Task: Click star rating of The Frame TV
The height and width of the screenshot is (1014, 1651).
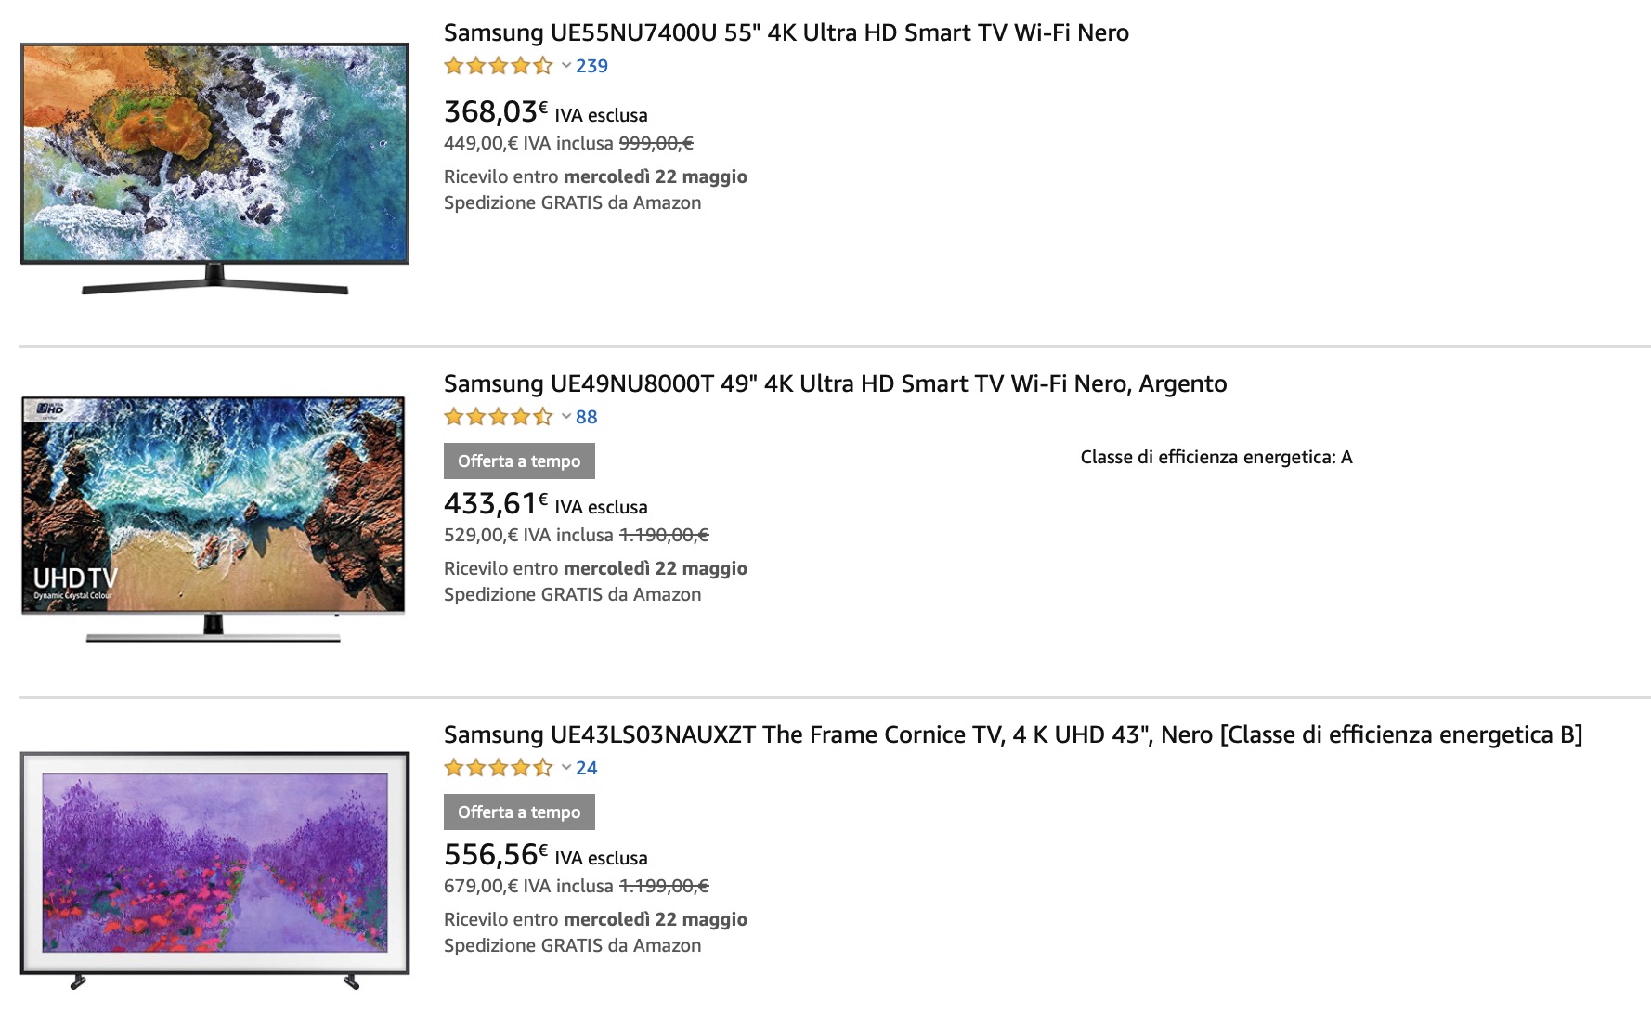Action: 498,768
